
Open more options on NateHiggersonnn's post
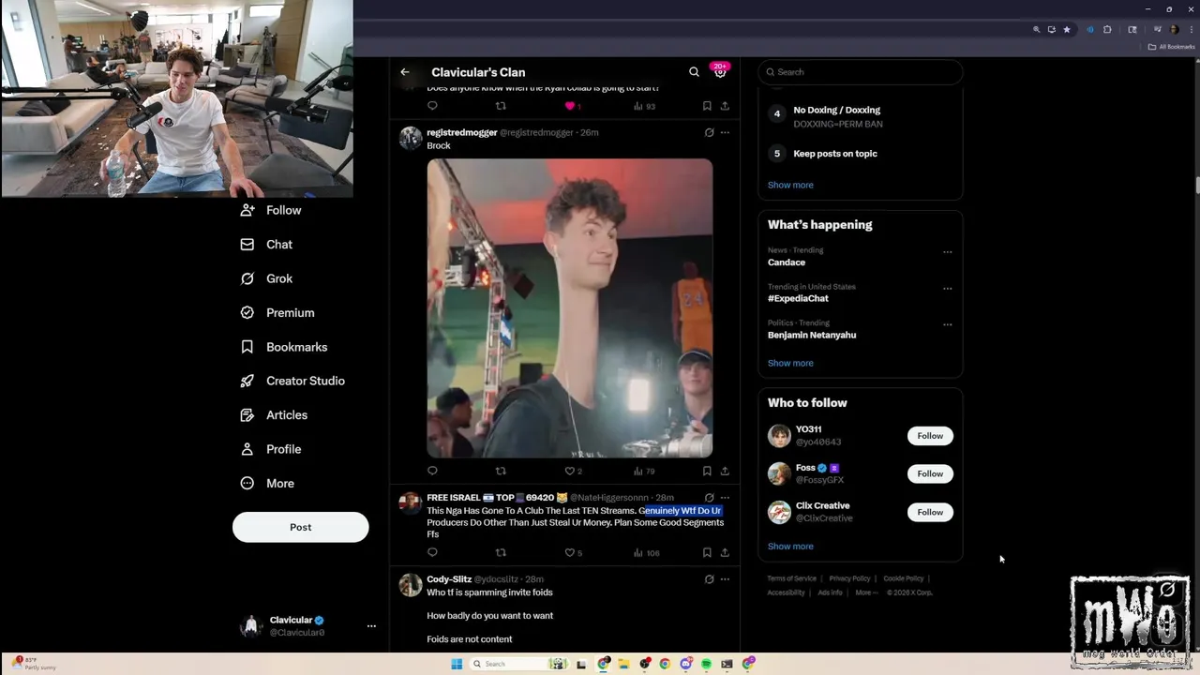725,498
